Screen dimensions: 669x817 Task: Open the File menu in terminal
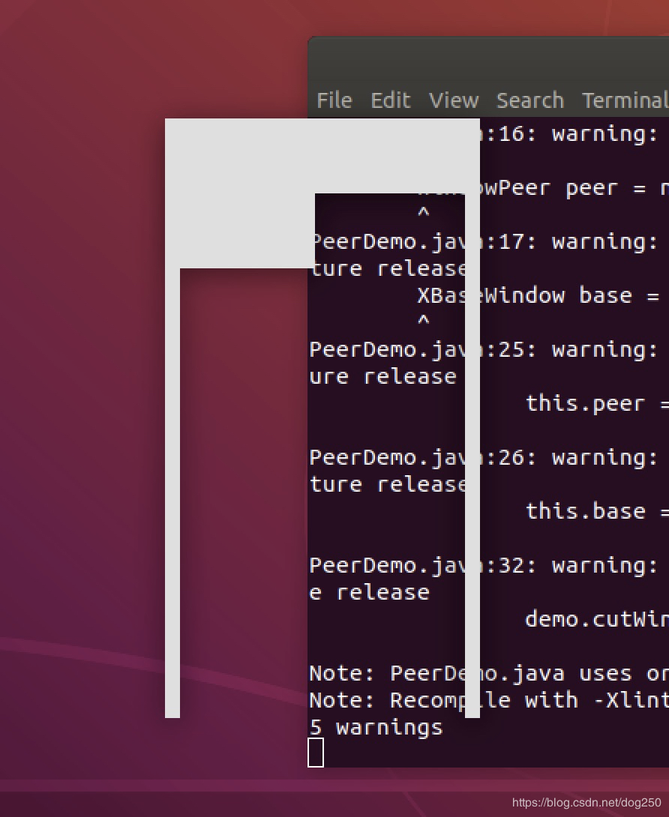tap(334, 100)
